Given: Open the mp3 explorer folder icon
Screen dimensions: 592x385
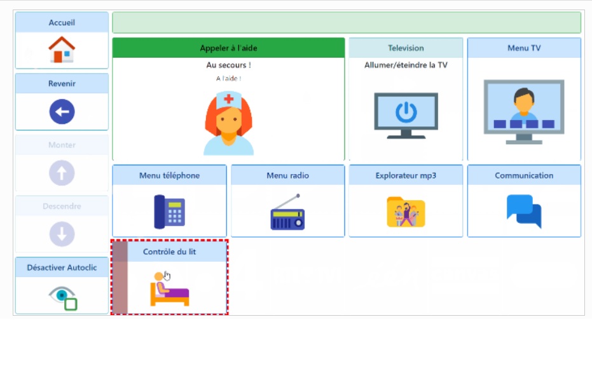Looking at the screenshot, I should coord(406,212).
